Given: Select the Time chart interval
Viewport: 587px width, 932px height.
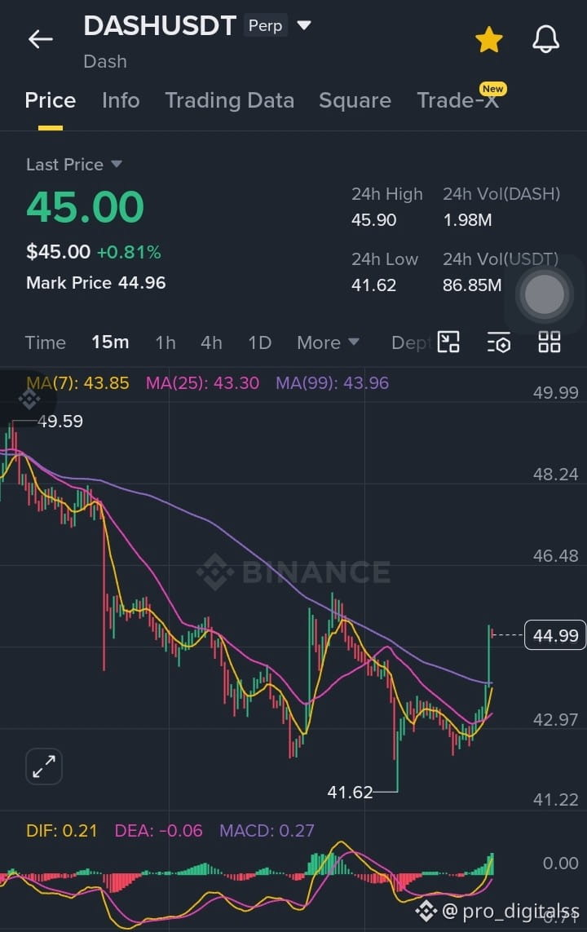Looking at the screenshot, I should point(45,343).
